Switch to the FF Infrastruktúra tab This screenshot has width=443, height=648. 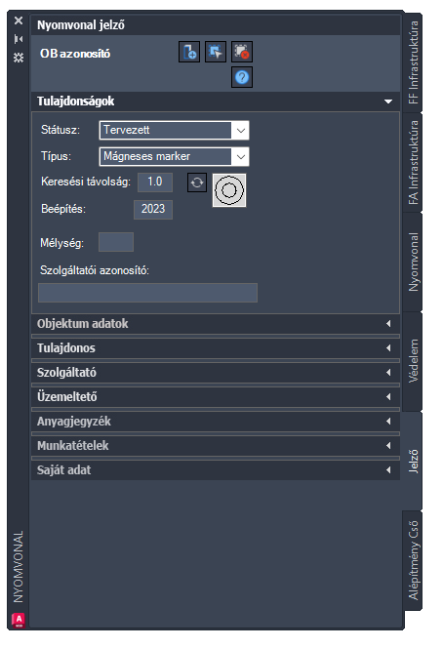coord(413,62)
